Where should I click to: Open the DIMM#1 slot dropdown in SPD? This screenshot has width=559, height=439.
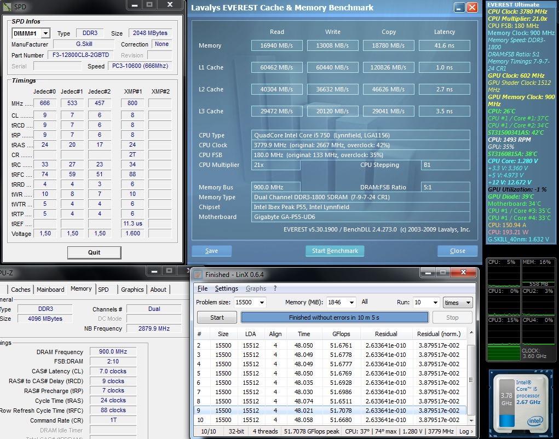click(45, 33)
